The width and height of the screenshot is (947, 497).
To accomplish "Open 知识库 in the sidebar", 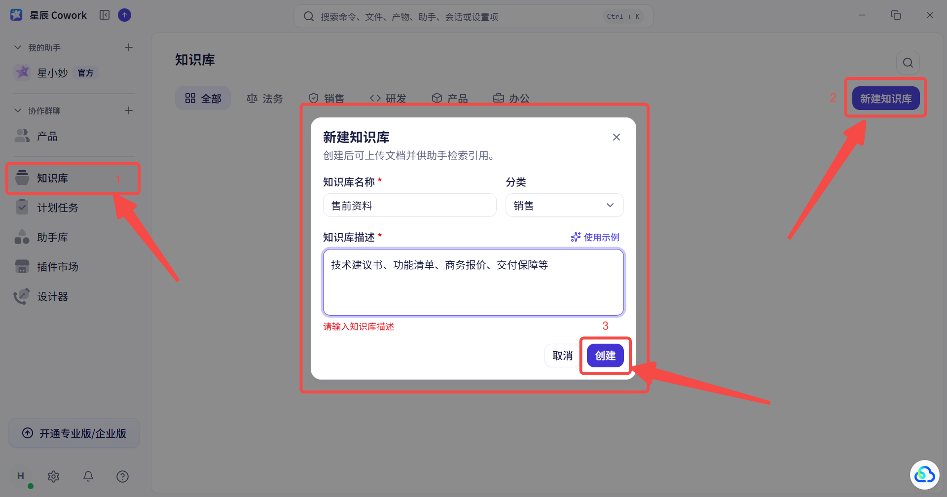I will point(73,178).
